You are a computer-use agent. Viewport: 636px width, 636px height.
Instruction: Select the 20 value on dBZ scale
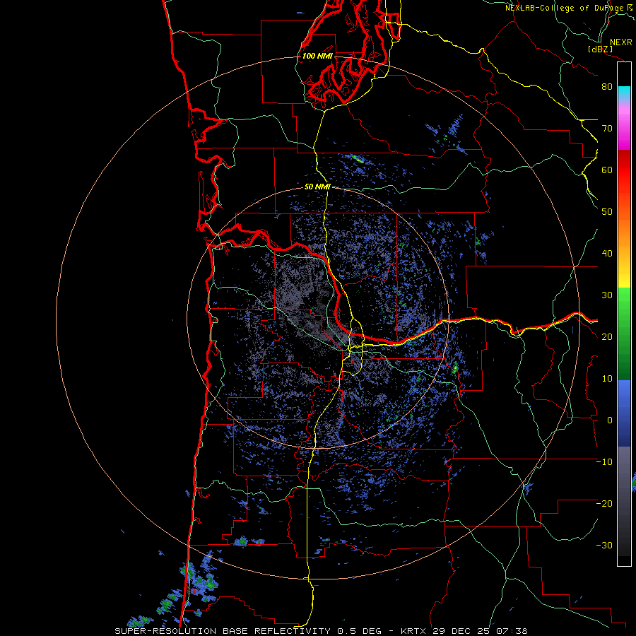[607, 336]
